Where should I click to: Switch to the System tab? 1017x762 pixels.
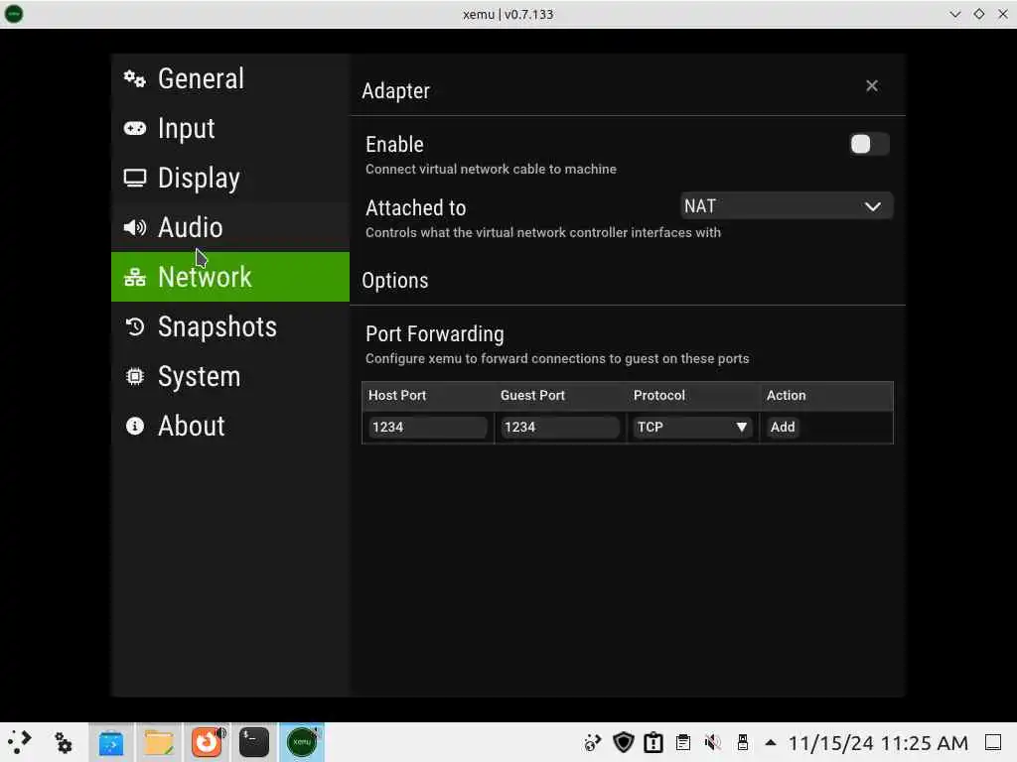tap(230, 376)
